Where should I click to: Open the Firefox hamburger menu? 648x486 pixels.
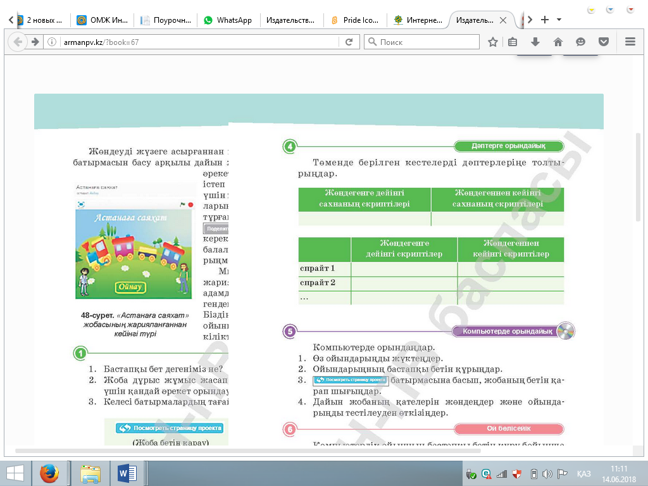click(630, 42)
